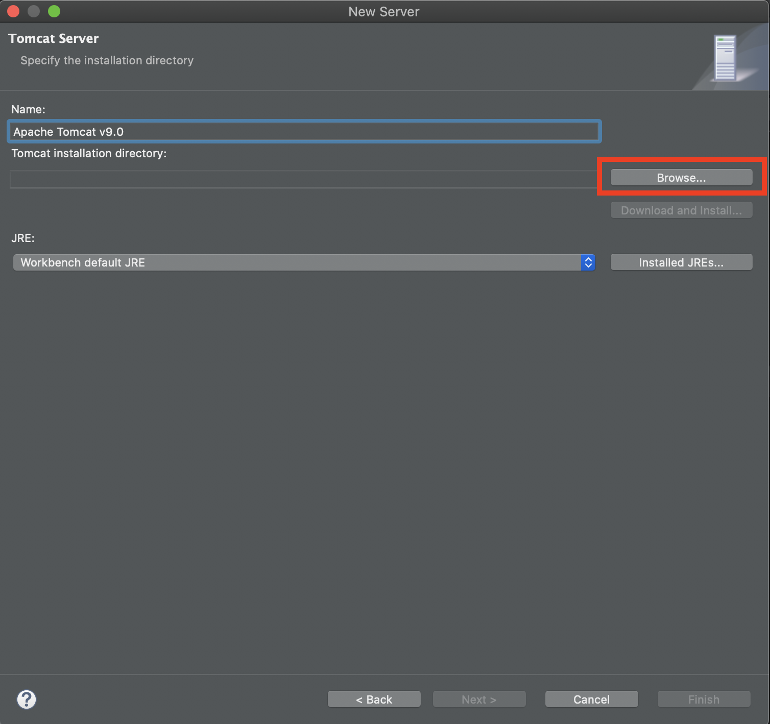Close the New Server window with red button
The height and width of the screenshot is (724, 770).
click(x=13, y=11)
